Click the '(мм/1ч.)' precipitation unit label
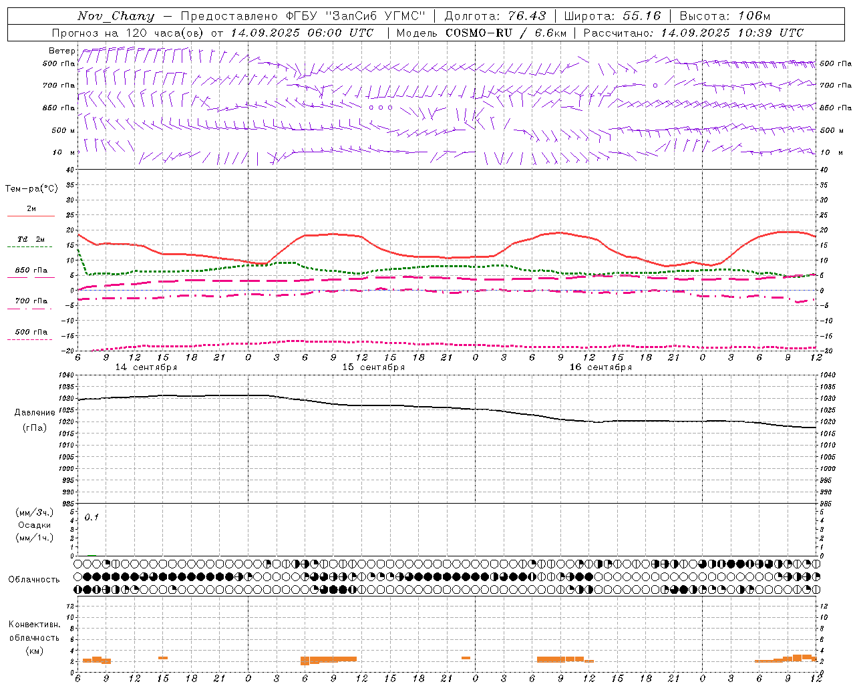855x684 pixels. pos(35,538)
